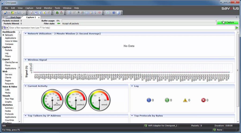
Task: Open Clients/Servers under Expert
Action: (x=11, y=62)
